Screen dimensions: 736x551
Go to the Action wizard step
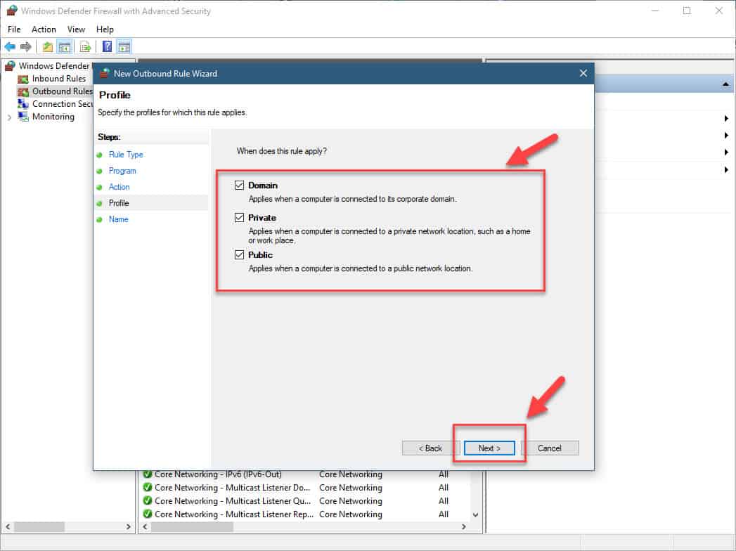click(x=120, y=187)
